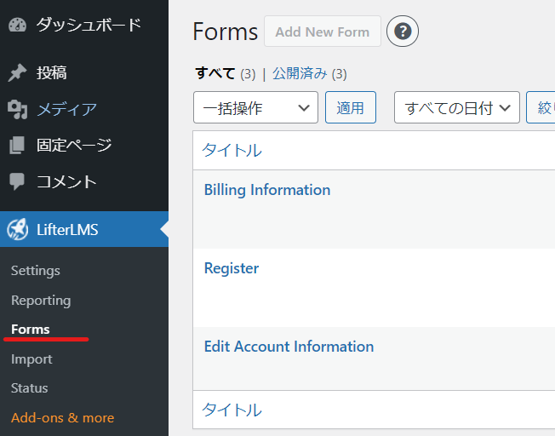The width and height of the screenshot is (555, 436).
Task: Click the media icon beside メディア
Action: click(17, 110)
